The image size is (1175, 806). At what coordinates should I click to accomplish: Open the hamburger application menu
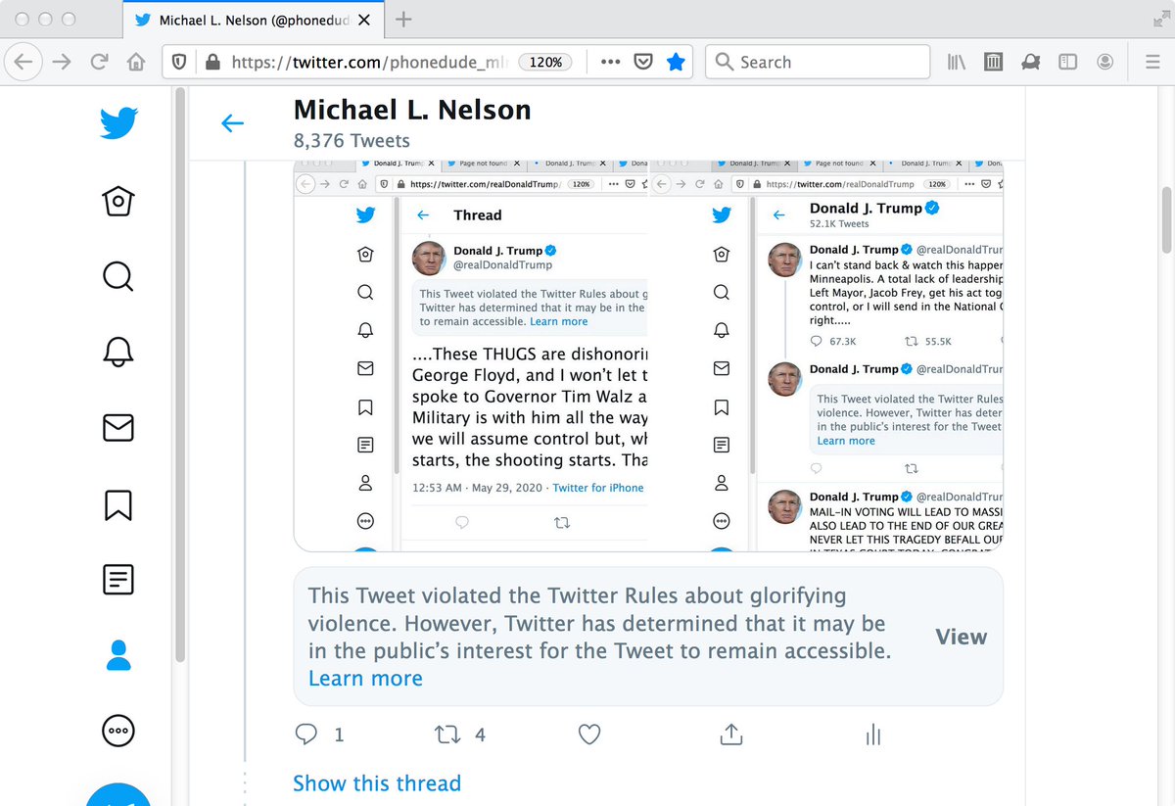click(x=1152, y=62)
